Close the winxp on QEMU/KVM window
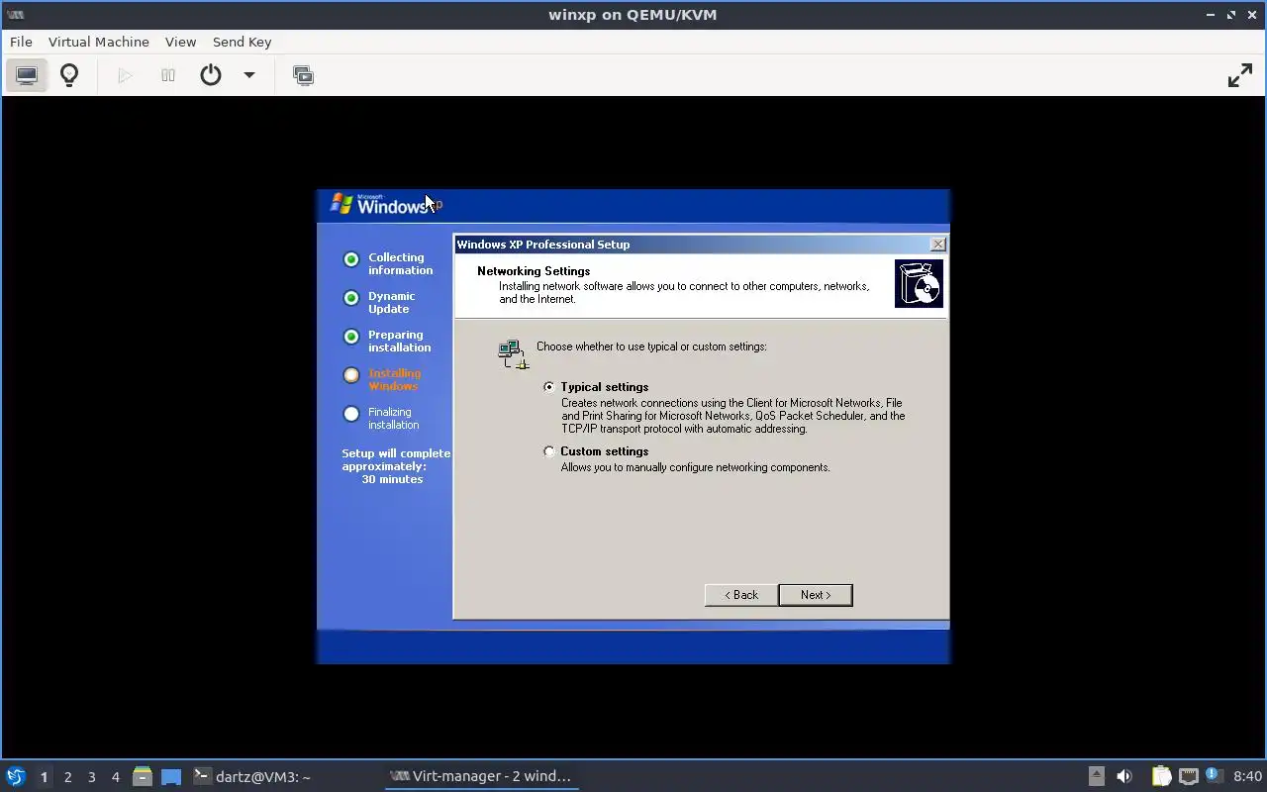Viewport: 1267px width, 792px height. coord(1252,15)
